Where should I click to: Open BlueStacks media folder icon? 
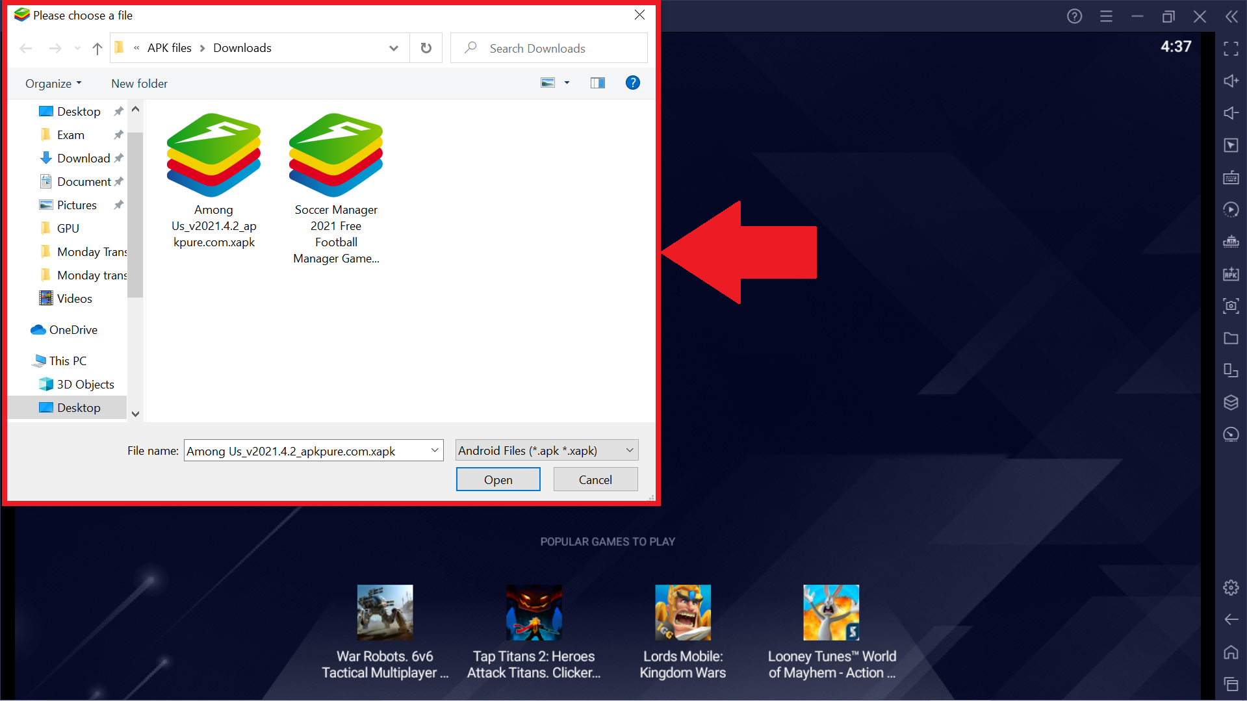coord(1231,338)
